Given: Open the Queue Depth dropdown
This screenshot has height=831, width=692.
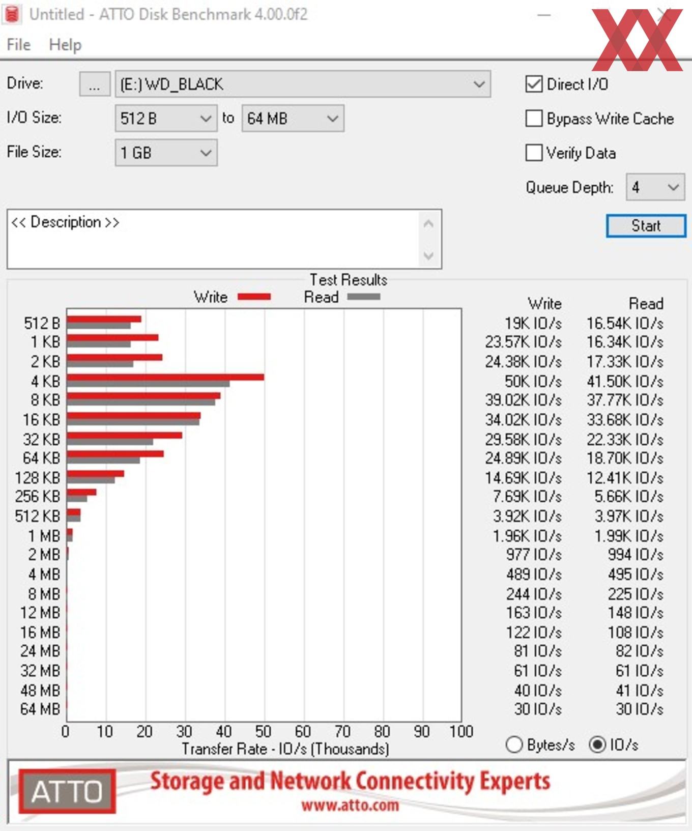Looking at the screenshot, I should pos(655,187).
